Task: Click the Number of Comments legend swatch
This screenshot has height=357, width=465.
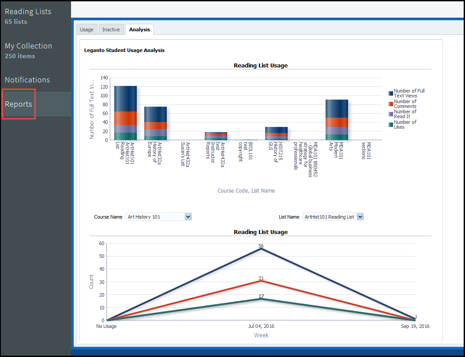Action: 391,104
